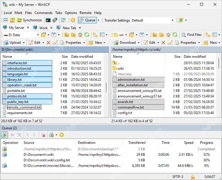Click the local panel filter funnel icon
Screen dimensions: 222x180
click(54, 35)
